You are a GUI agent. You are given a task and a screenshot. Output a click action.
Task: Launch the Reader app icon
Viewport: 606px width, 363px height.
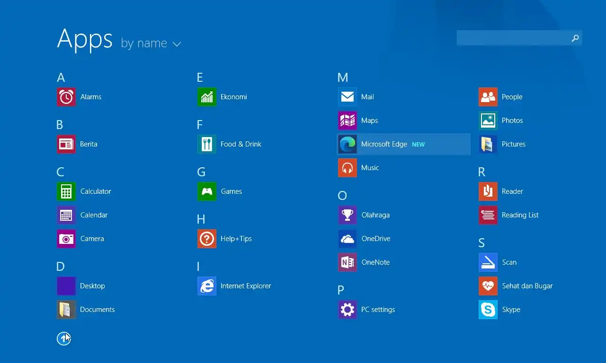coord(488,191)
